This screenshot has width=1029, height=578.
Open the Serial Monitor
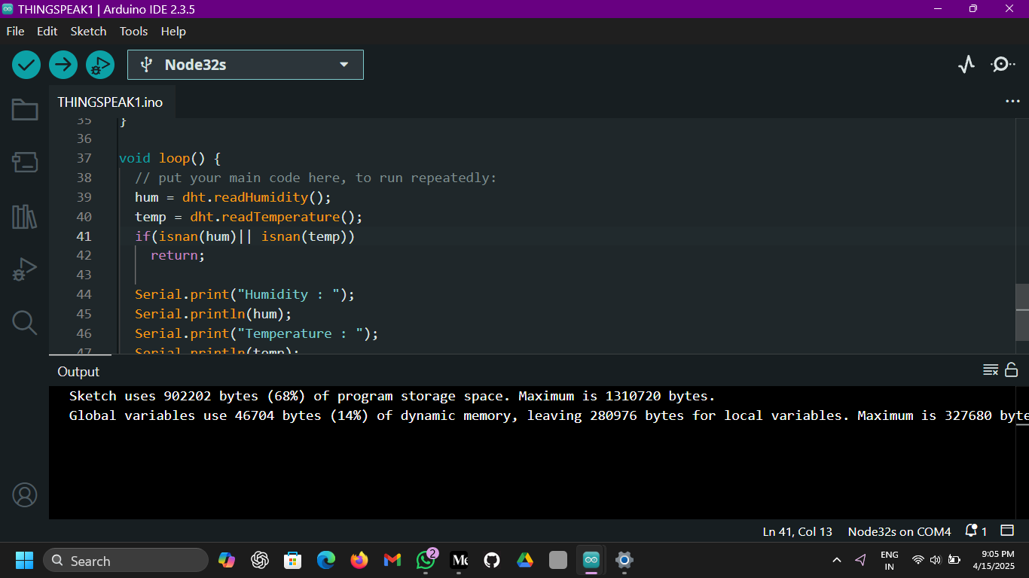1003,65
